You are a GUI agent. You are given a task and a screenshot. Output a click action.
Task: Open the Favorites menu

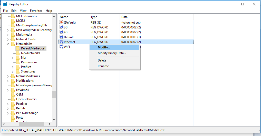click(36, 11)
